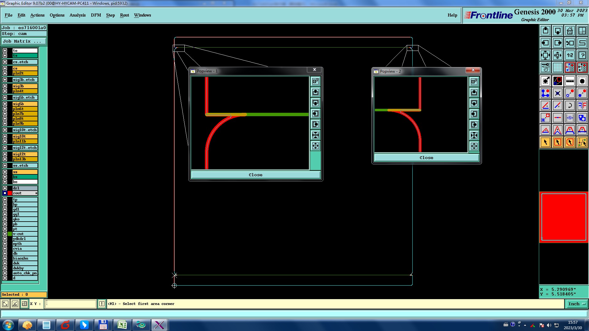589x331 pixels.
Task: Open the grid display icon
Action: (x=557, y=67)
